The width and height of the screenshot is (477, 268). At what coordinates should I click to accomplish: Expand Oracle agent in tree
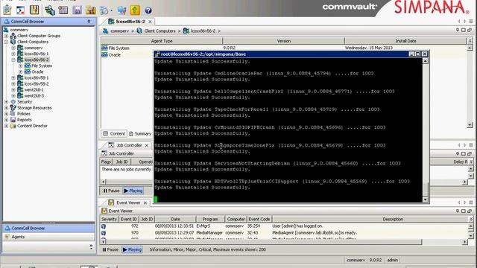20,72
